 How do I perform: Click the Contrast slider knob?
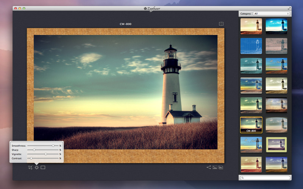click(31, 158)
